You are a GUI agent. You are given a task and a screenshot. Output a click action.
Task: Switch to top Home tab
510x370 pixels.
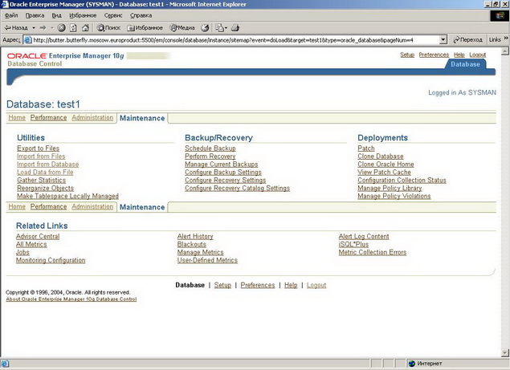click(x=17, y=117)
